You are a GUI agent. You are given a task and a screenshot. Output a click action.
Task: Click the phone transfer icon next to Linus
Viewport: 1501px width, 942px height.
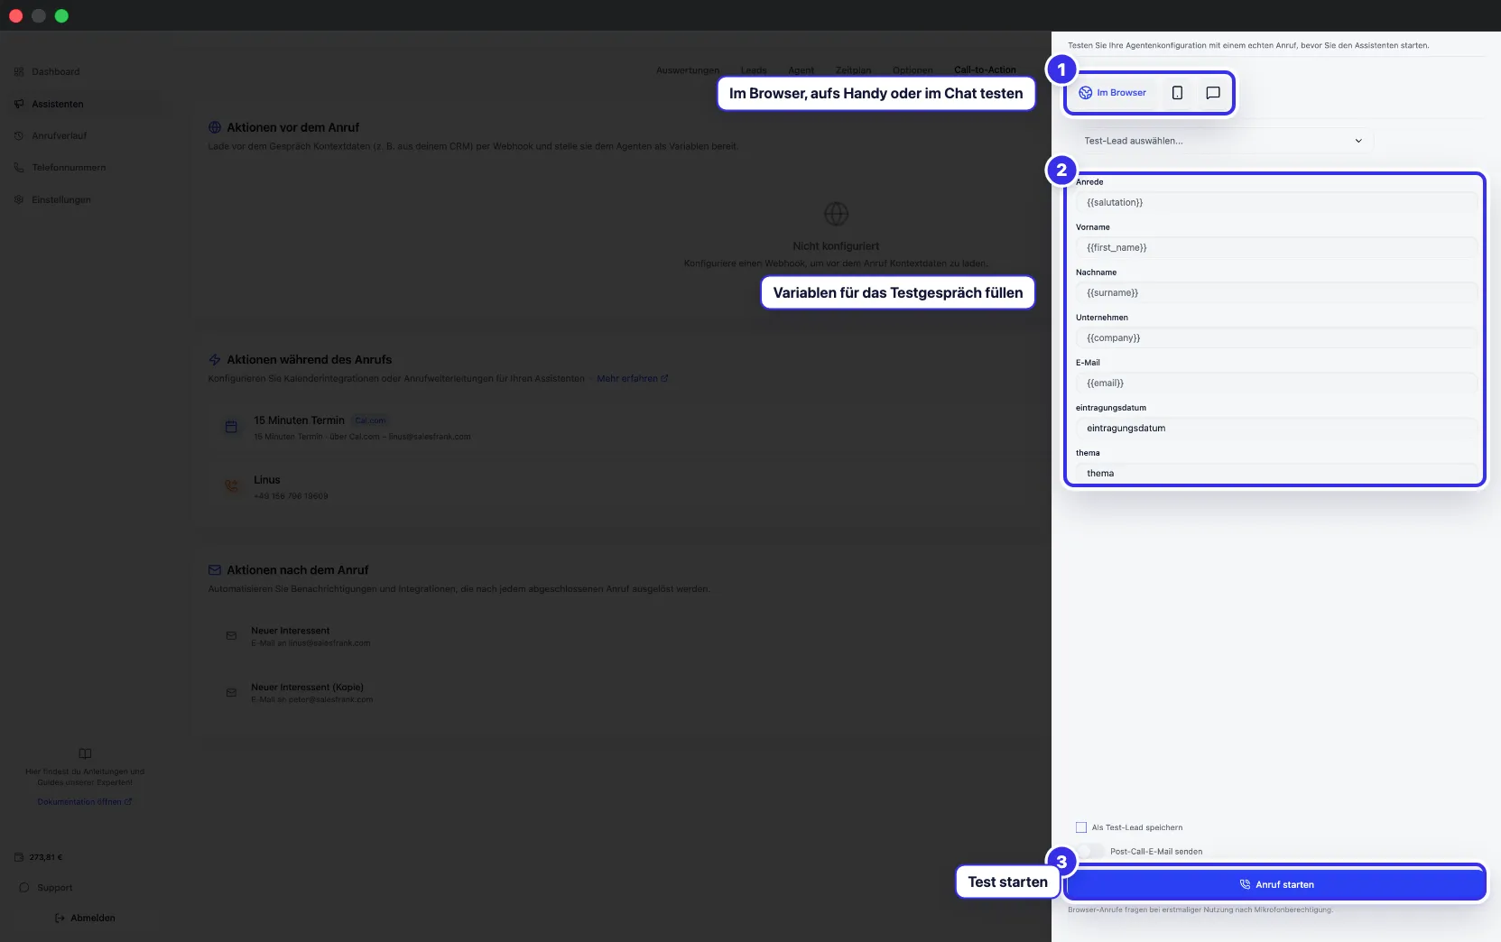(231, 486)
